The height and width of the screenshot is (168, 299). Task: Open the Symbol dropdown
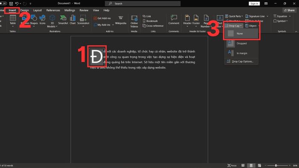[280, 21]
